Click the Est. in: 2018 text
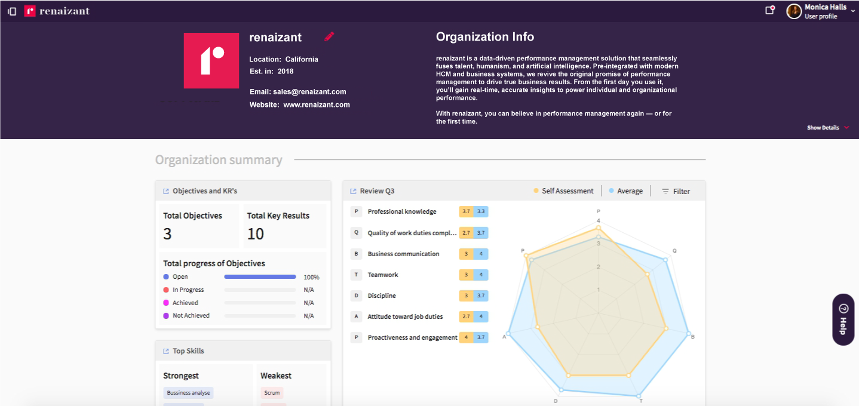 pyautogui.click(x=272, y=71)
